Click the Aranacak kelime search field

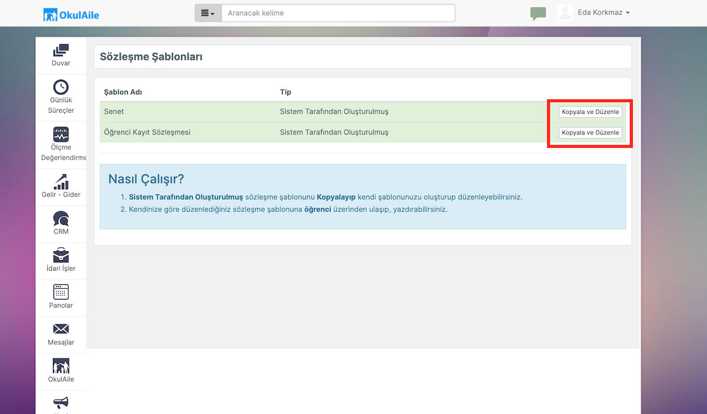click(338, 13)
